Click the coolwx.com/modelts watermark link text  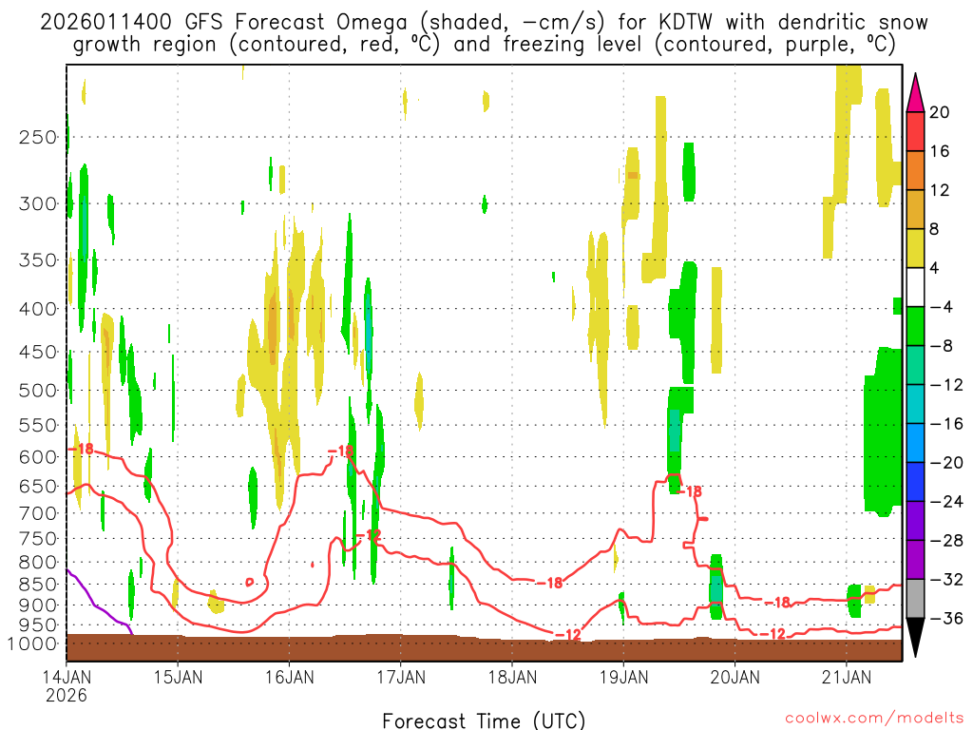pos(874,718)
